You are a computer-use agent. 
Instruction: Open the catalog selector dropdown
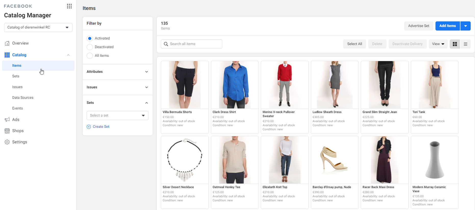click(x=38, y=27)
